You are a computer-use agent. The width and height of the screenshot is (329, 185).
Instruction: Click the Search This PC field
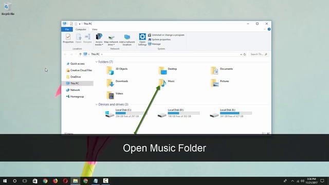259,54
